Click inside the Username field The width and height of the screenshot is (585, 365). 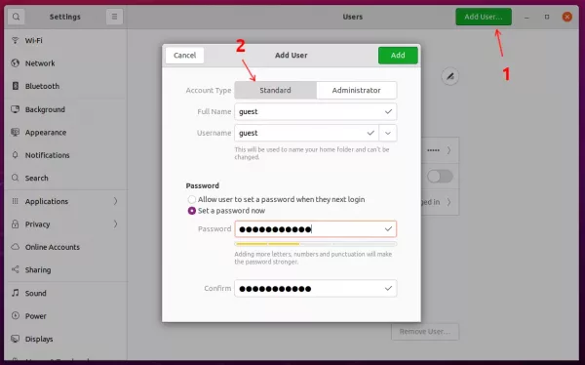[307, 133]
